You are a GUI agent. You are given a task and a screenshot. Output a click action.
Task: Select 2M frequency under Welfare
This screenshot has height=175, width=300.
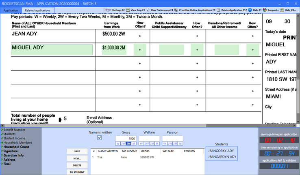pos(152,143)
